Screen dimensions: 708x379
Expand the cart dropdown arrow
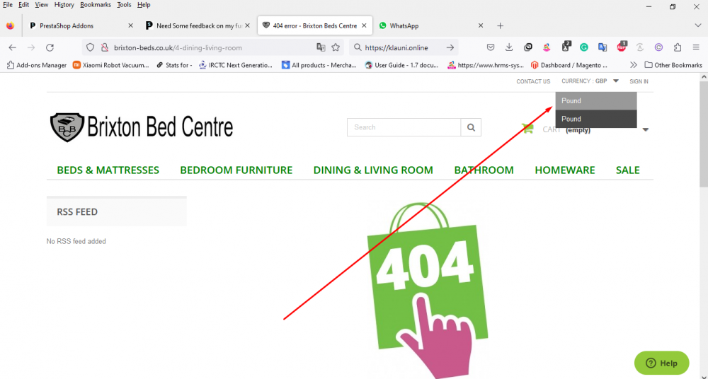coord(645,129)
